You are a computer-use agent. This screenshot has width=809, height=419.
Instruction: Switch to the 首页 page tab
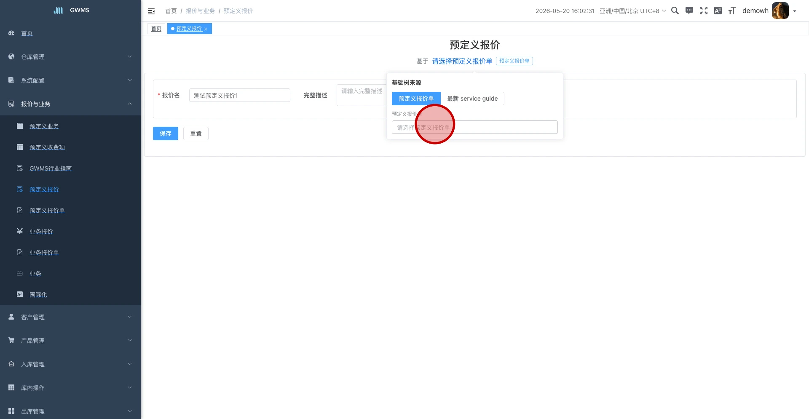[x=156, y=29]
